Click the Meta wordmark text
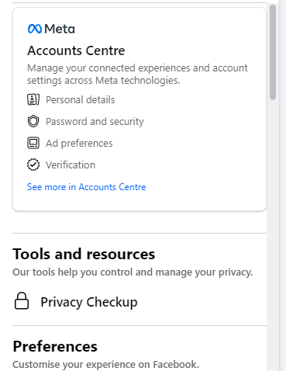286x371 pixels. [x=60, y=29]
